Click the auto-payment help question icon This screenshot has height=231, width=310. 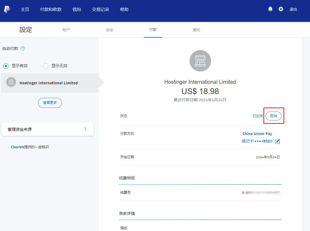pos(23,48)
